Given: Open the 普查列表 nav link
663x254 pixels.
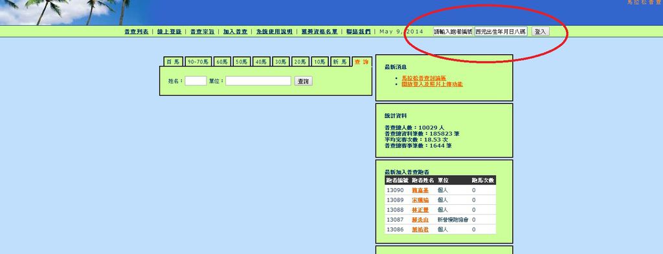Looking at the screenshot, I should 136,32.
